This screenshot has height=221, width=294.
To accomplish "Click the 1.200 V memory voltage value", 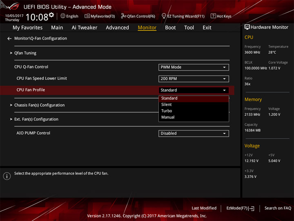I will pyautogui.click(x=274, y=115).
